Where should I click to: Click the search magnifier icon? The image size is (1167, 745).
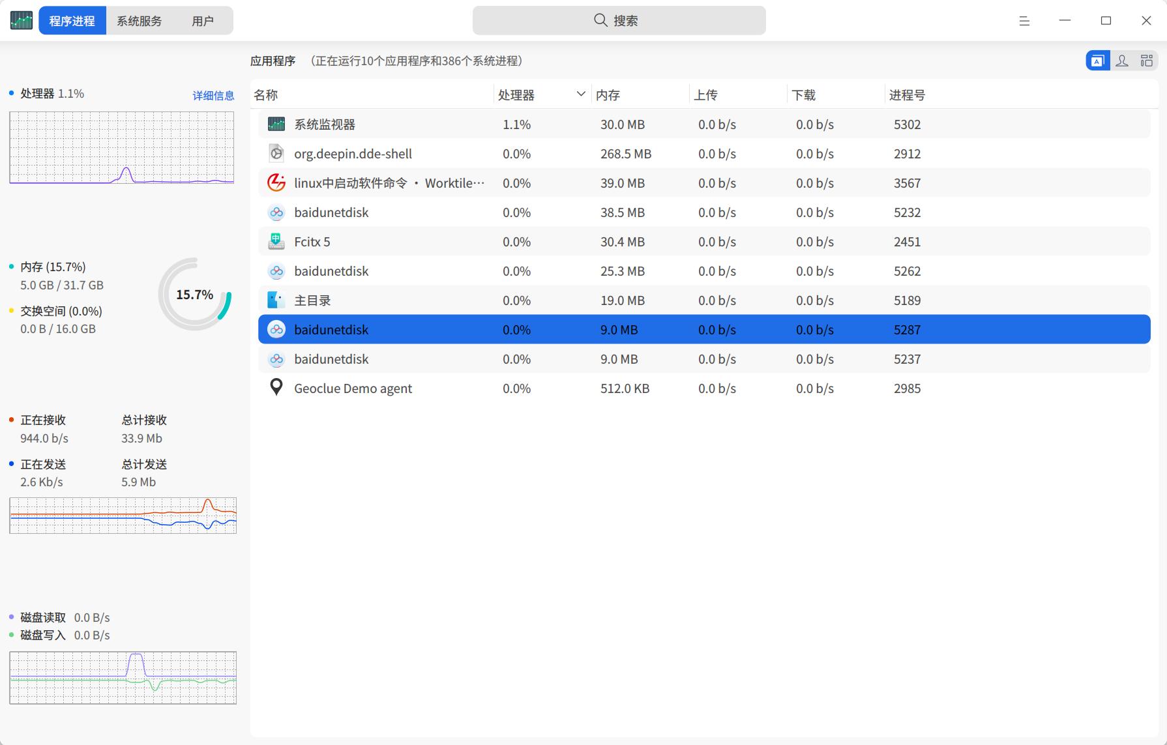point(600,20)
